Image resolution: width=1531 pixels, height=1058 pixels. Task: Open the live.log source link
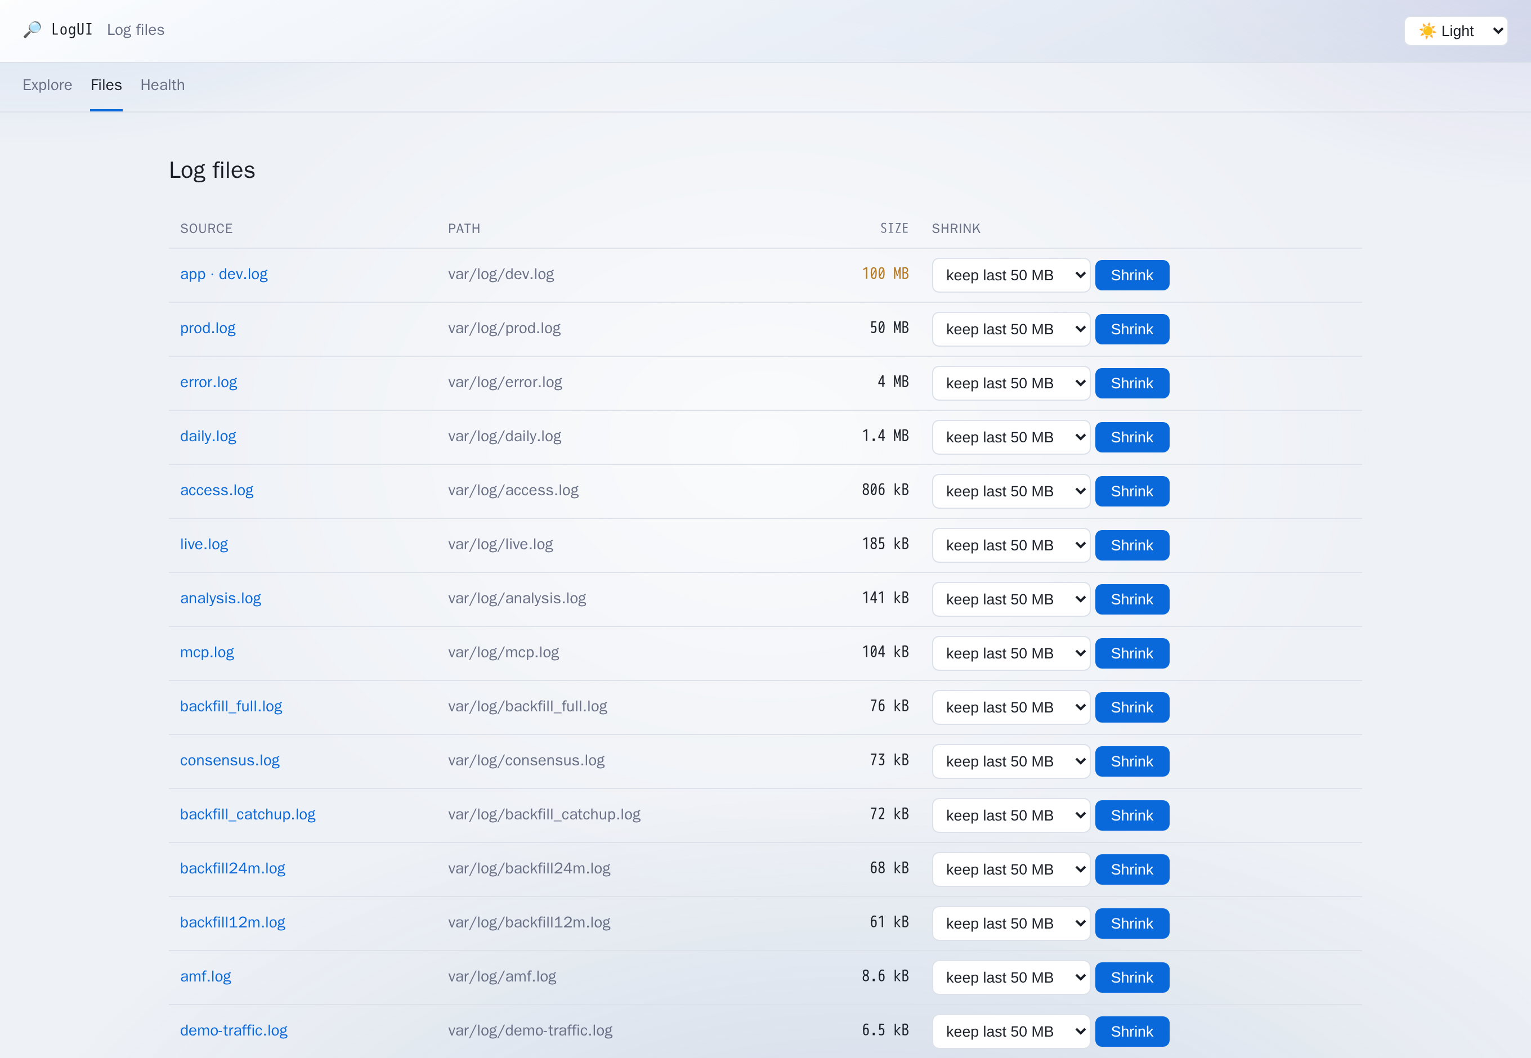coord(204,544)
